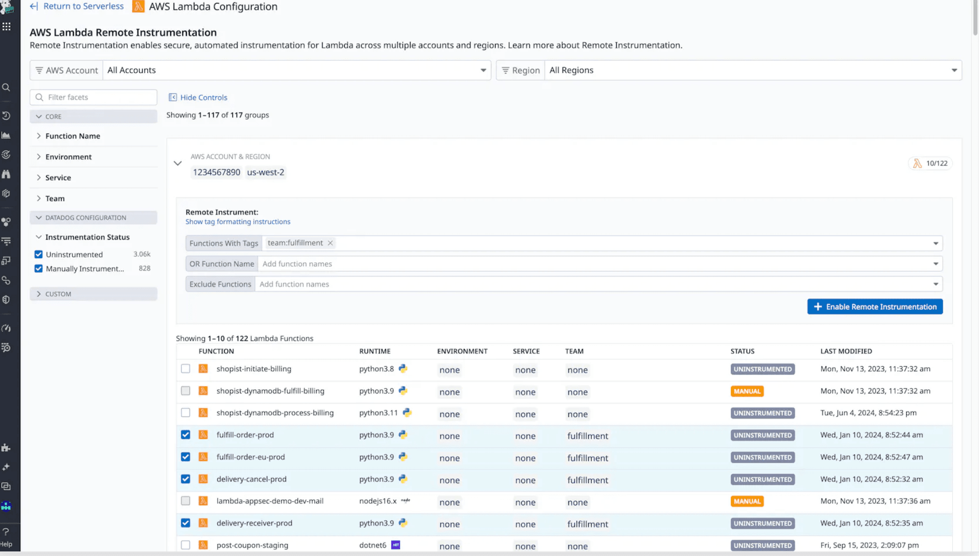Remove the team:fulfillment tag with X
The image size is (979, 556).
(330, 243)
